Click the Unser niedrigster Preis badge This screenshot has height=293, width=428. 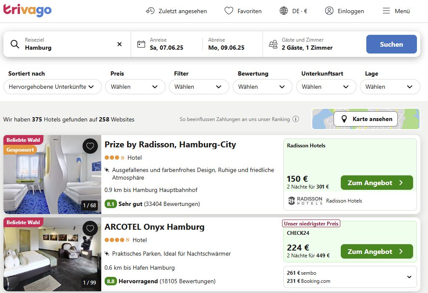point(311,224)
